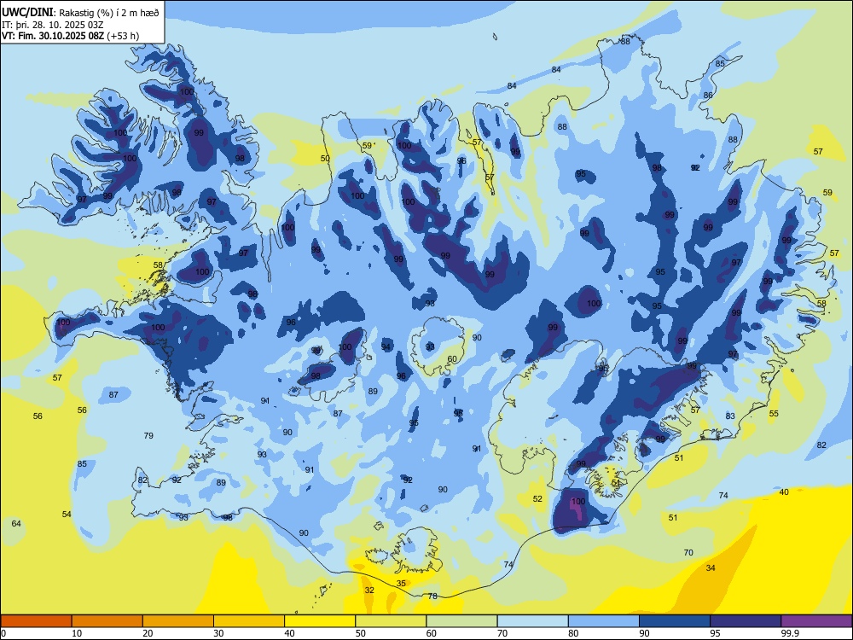Click the legend tick label '20'

(x=148, y=633)
